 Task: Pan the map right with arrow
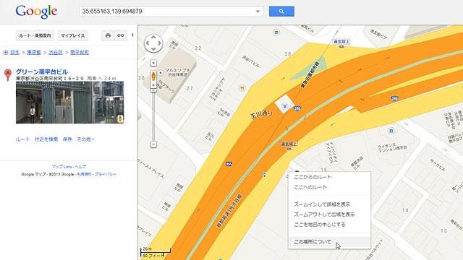point(159,43)
